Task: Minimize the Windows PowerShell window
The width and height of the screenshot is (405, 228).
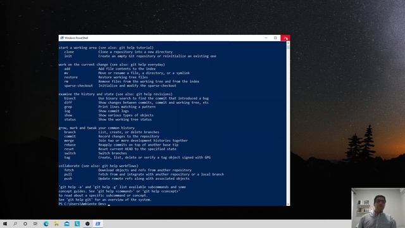Action: [x=266, y=38]
